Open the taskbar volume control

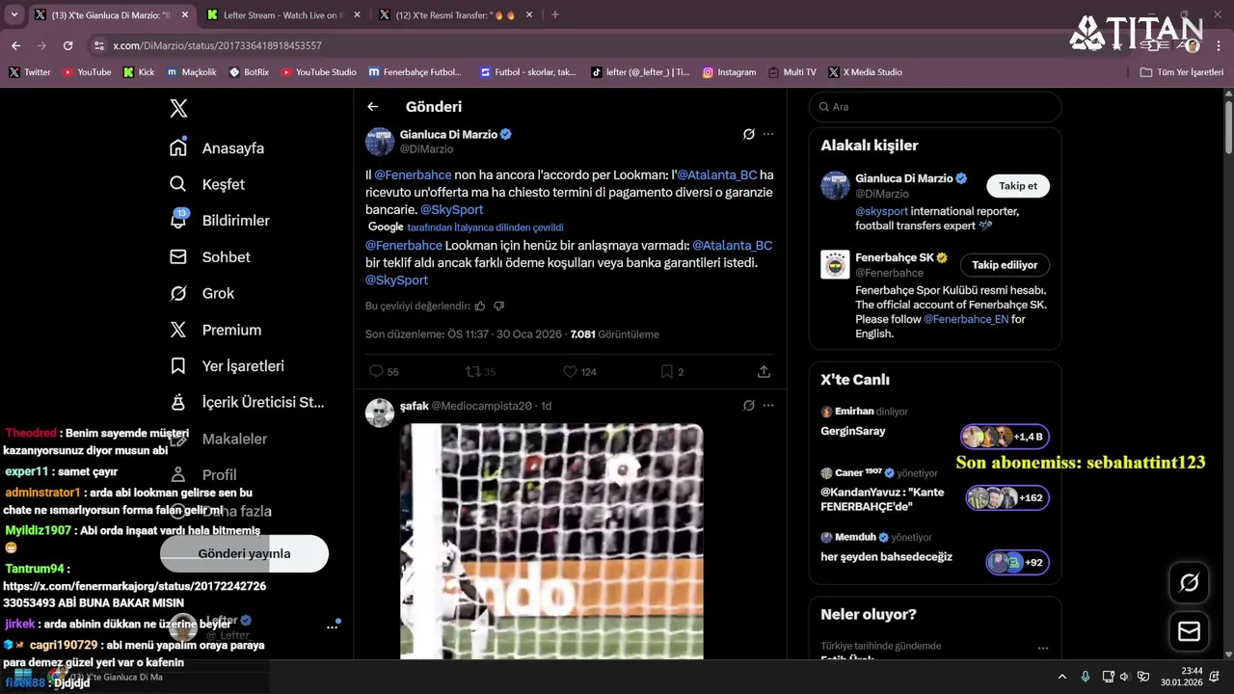coord(1124,677)
